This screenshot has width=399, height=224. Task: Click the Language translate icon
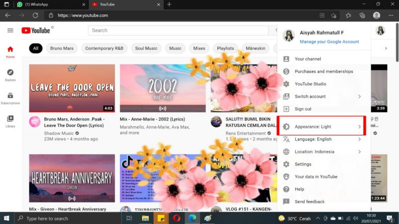click(286, 139)
